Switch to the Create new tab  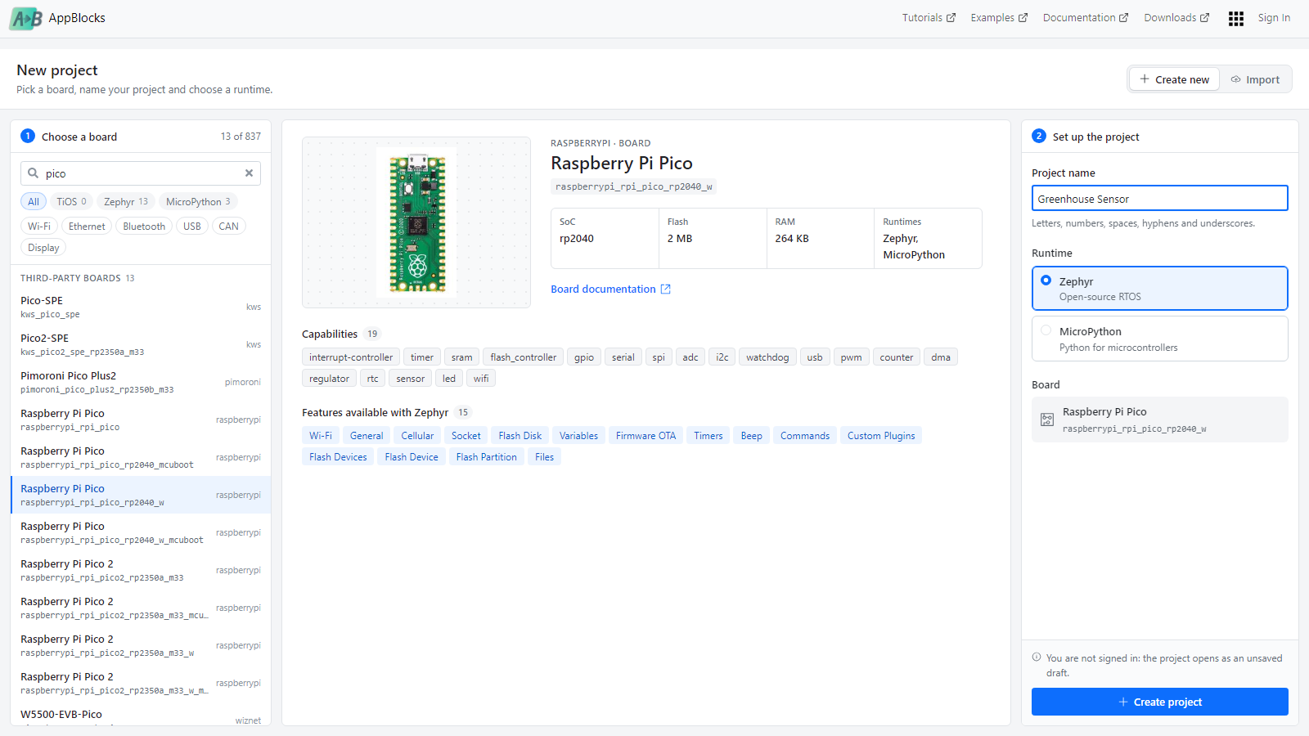[1174, 79]
